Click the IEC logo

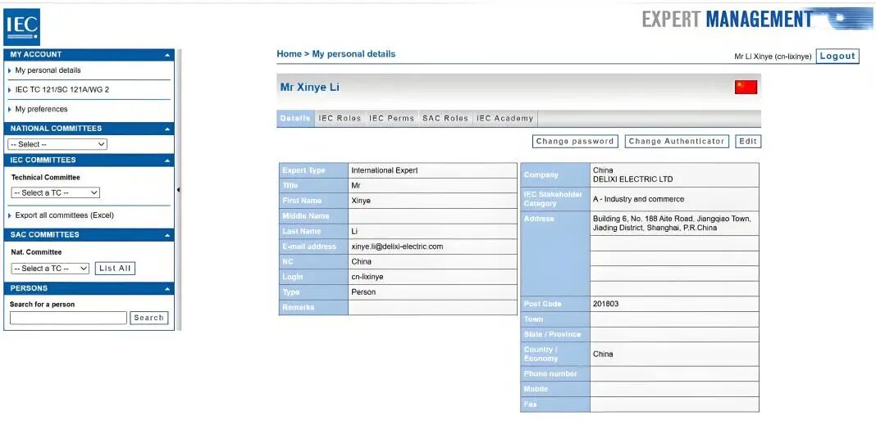pyautogui.click(x=22, y=27)
